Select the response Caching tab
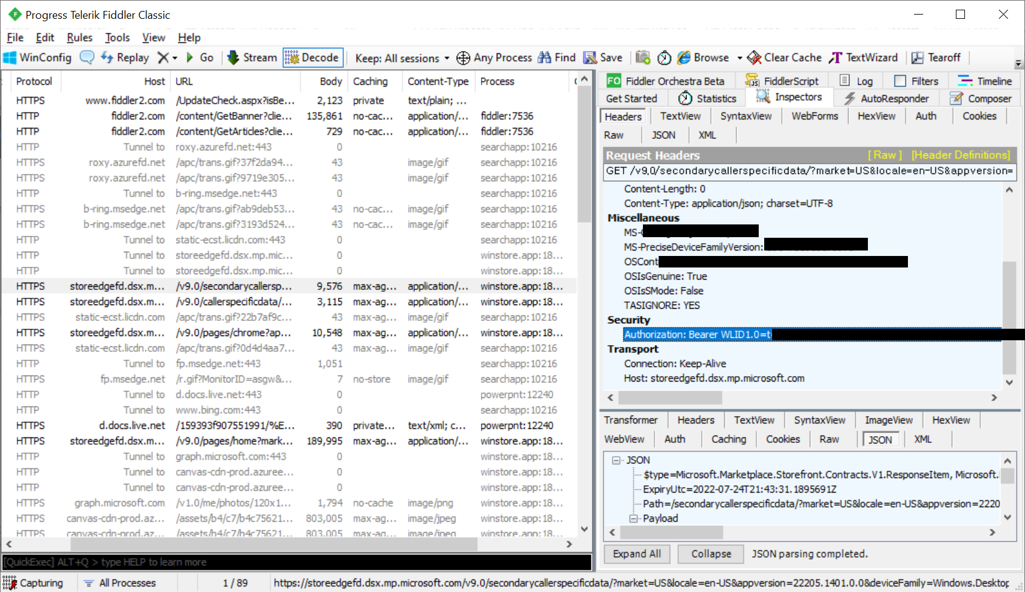Viewport: 1025px width, 592px height. coord(728,439)
